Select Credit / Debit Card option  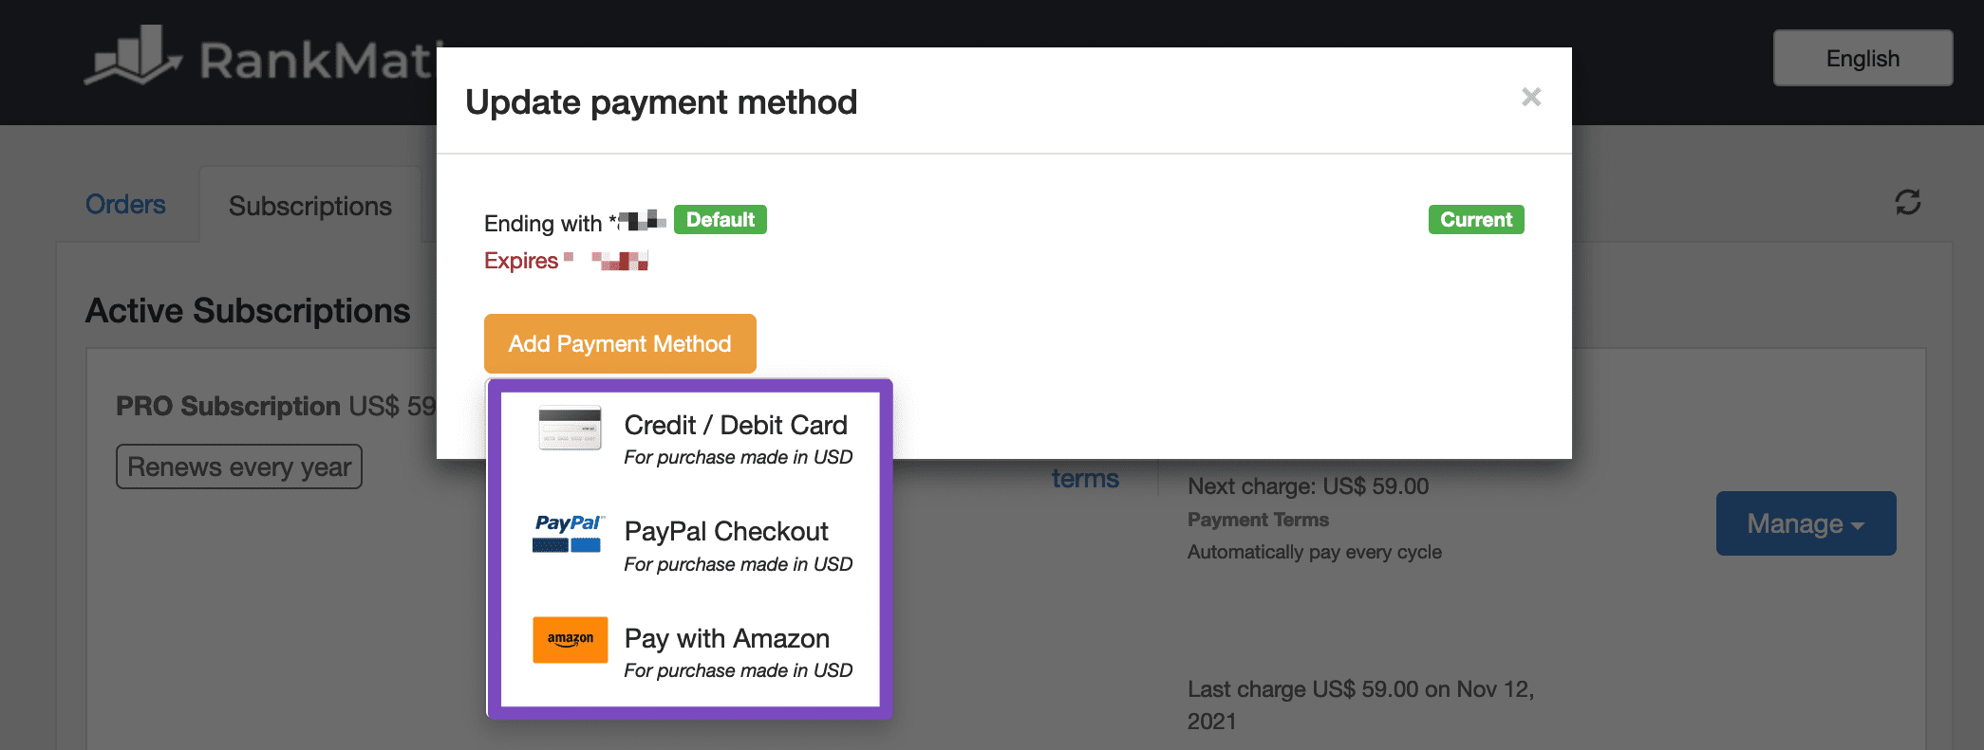[x=690, y=439]
